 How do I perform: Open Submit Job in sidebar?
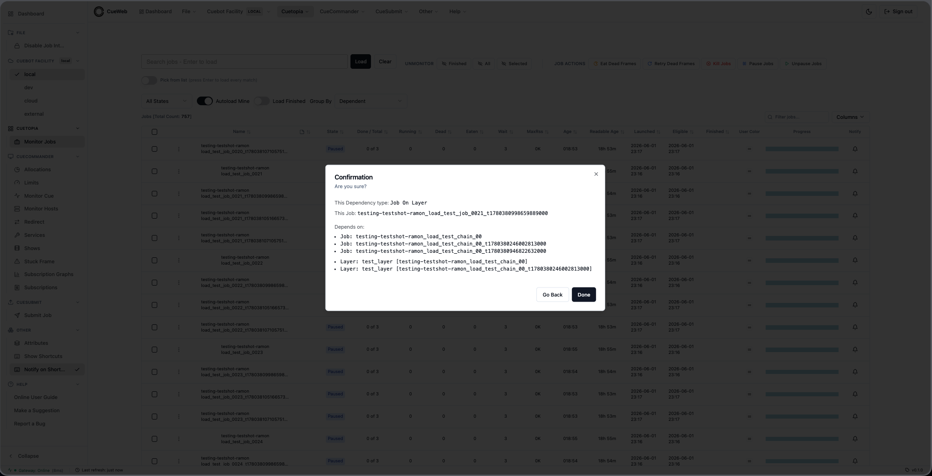tap(47, 315)
